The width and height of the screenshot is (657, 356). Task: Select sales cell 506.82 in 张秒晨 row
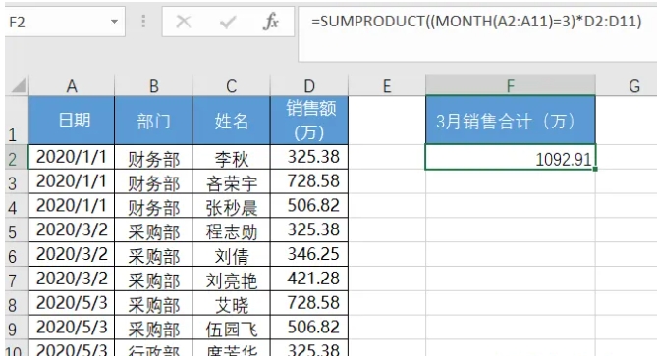click(309, 206)
